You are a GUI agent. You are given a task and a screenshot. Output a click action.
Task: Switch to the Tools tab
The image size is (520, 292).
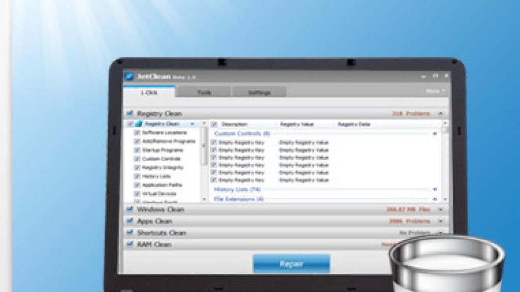(x=204, y=92)
